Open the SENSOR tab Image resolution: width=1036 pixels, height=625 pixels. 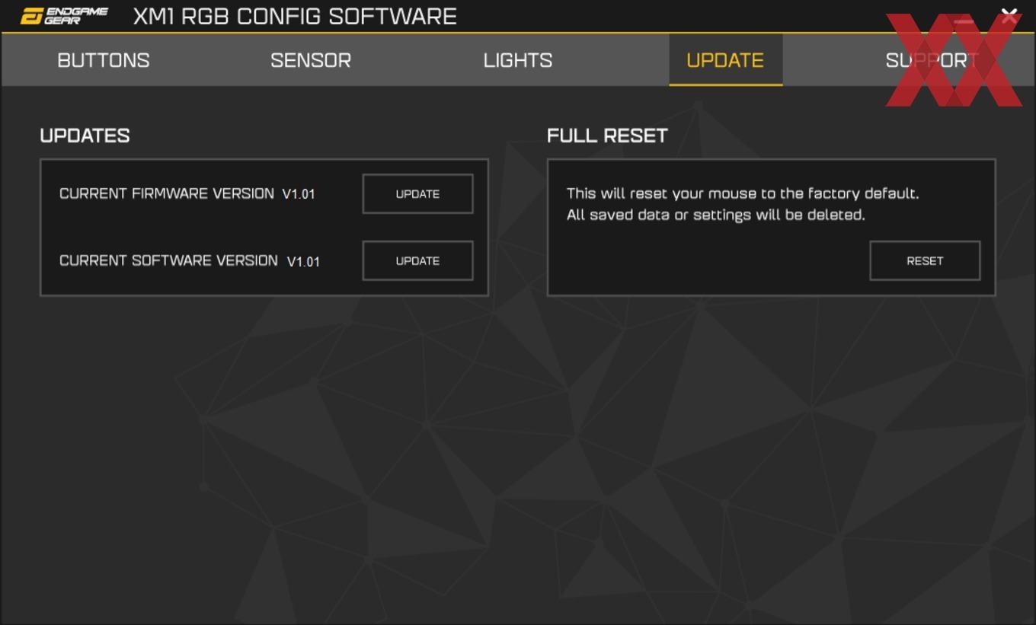(311, 60)
